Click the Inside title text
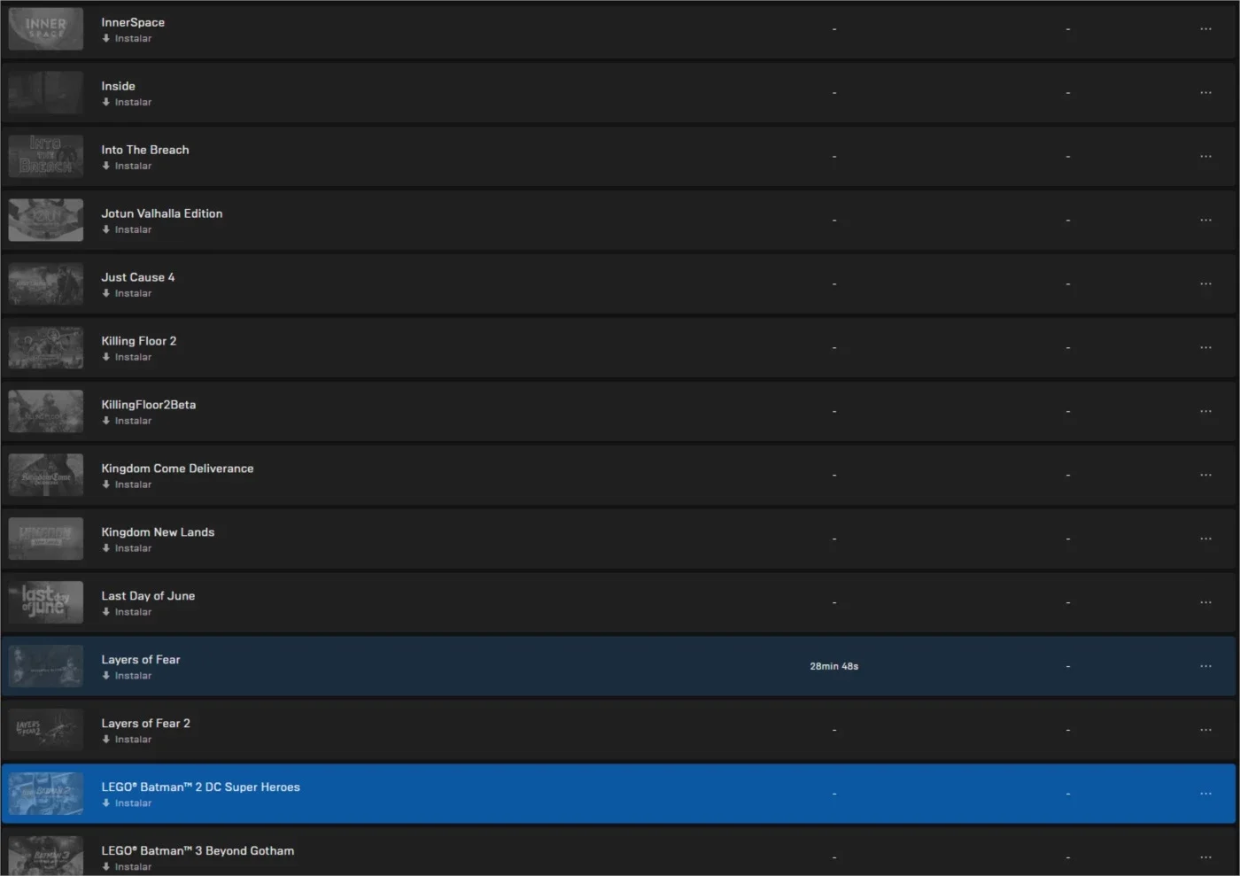The height and width of the screenshot is (876, 1240). click(x=118, y=86)
